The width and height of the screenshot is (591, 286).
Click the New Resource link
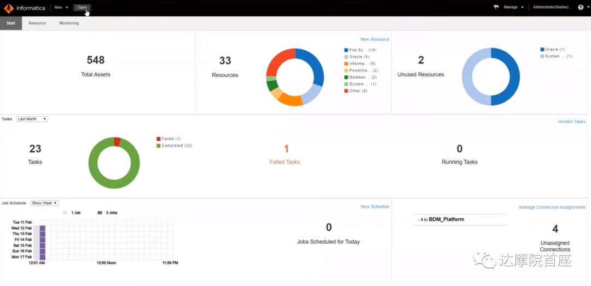[375, 39]
